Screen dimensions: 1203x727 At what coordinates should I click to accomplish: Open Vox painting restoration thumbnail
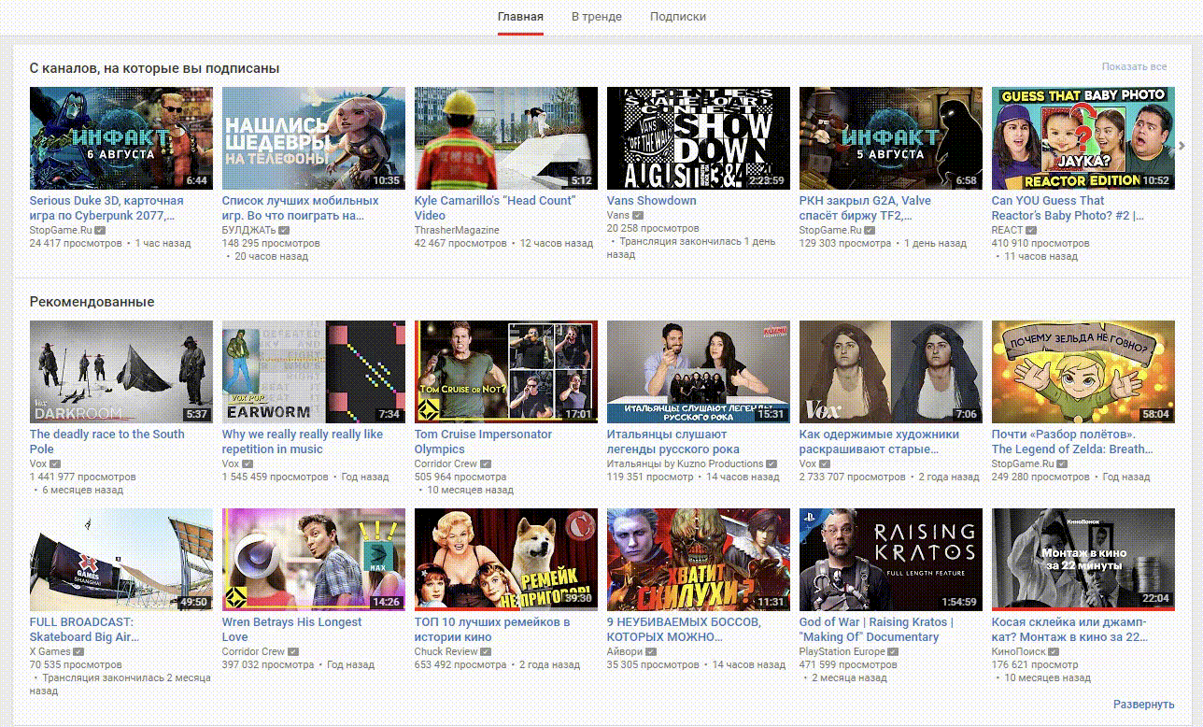tap(891, 372)
